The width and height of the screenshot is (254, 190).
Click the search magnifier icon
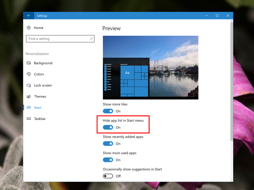(x=91, y=39)
